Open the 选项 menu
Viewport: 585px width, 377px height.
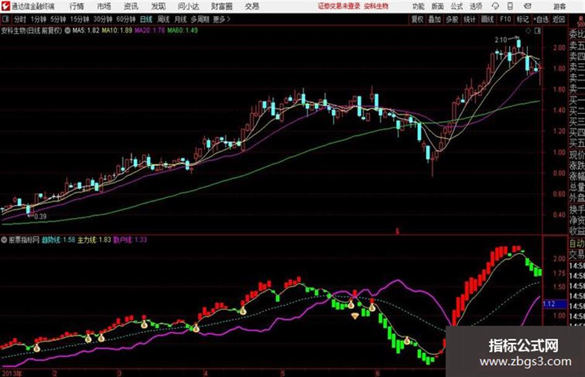click(x=475, y=6)
